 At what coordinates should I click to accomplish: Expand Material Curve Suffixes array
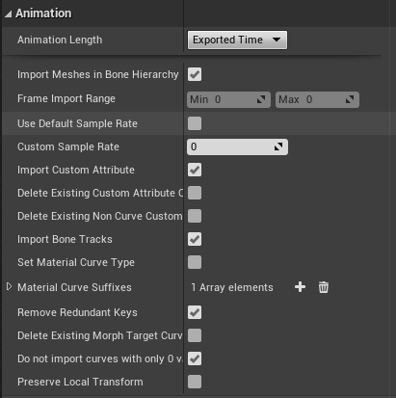click(10, 286)
